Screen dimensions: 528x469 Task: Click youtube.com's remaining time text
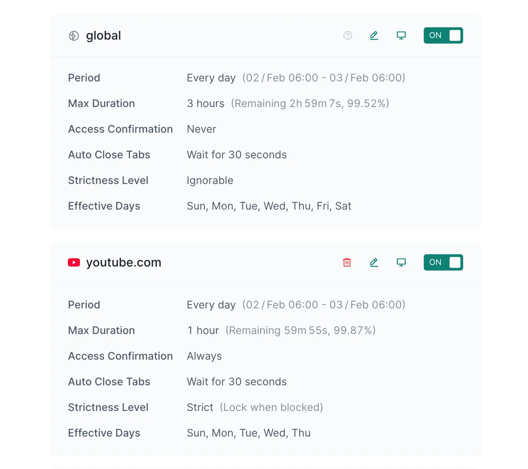click(x=301, y=330)
